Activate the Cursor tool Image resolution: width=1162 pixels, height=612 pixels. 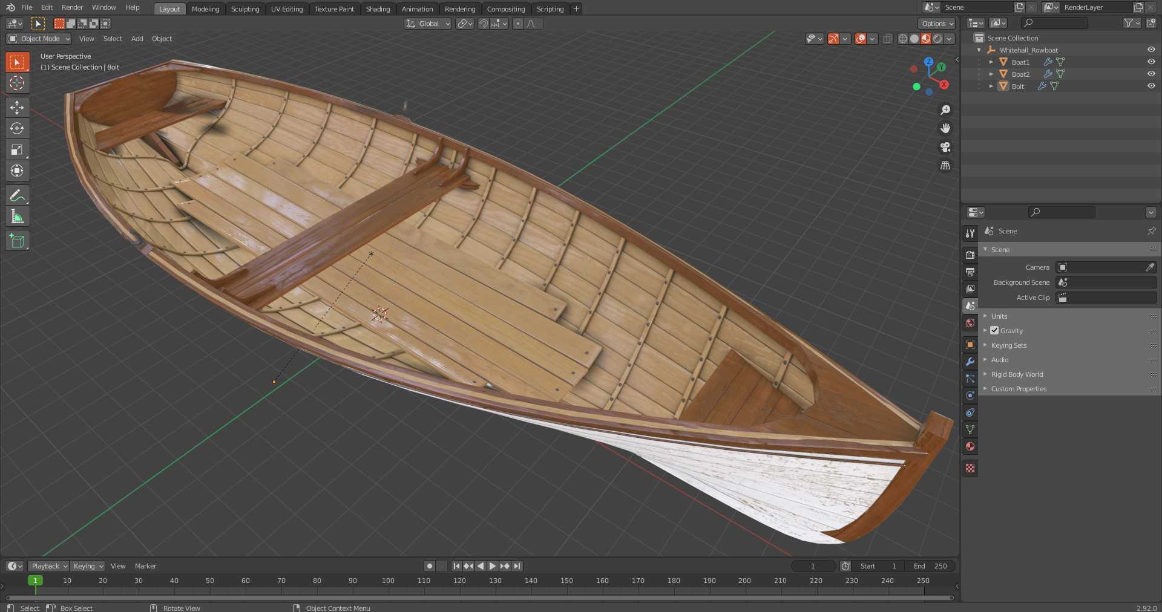pyautogui.click(x=17, y=83)
